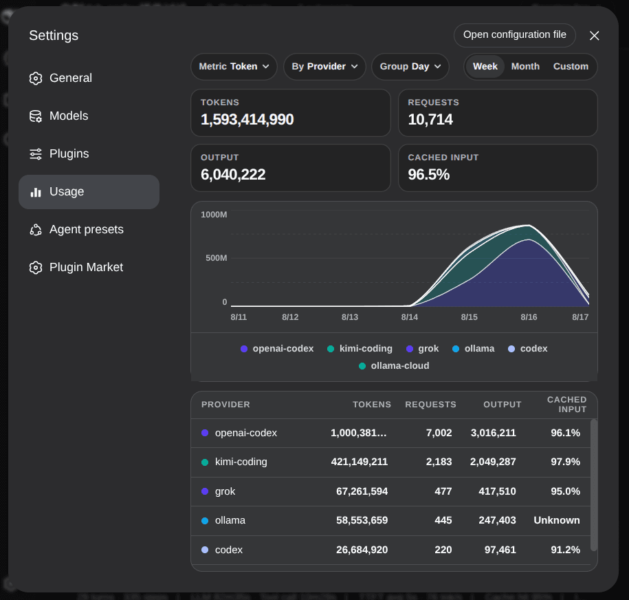Select the codex provider row name
Screen dimensions: 629x600
[x=229, y=550]
